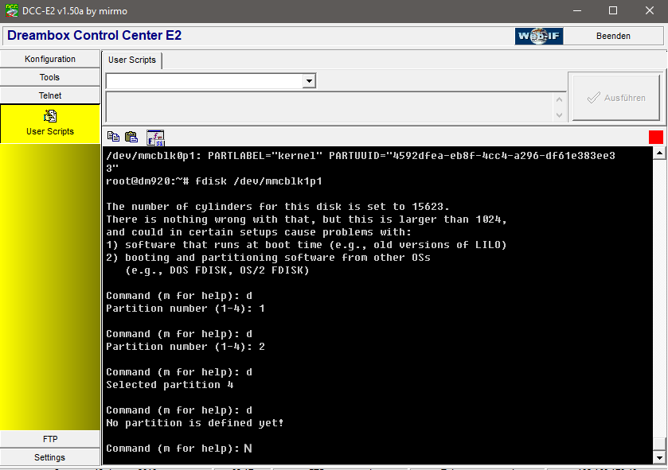The image size is (668, 470).
Task: Click the red connection status square
Action: (x=655, y=137)
